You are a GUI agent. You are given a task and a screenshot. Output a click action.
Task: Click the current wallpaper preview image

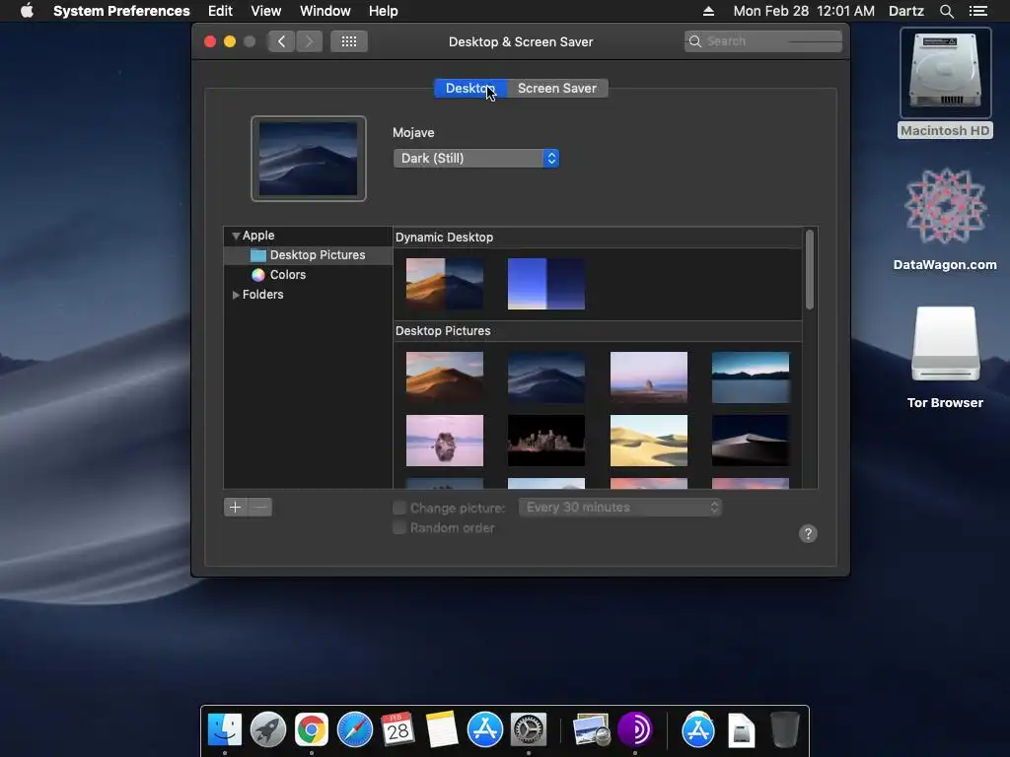(309, 159)
